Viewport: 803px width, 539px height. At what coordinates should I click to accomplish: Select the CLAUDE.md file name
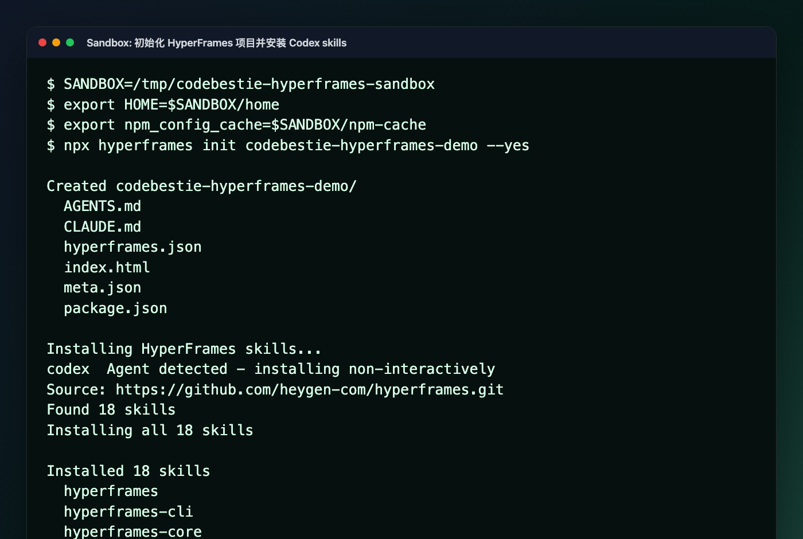(x=103, y=227)
